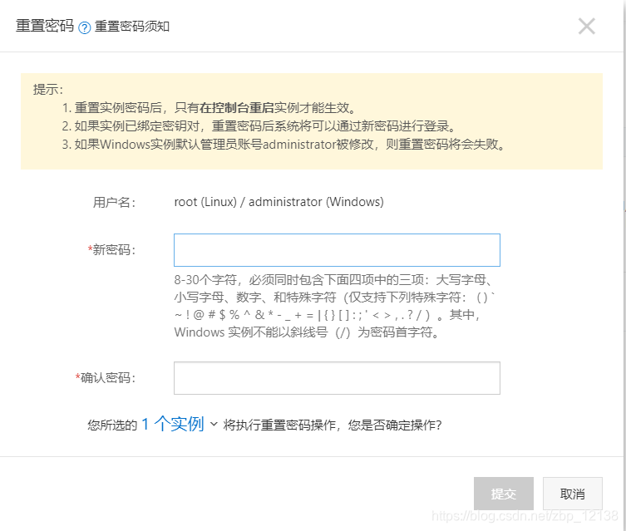The height and width of the screenshot is (531, 626).
Task: Focus the 新密码 input field
Action: click(337, 250)
